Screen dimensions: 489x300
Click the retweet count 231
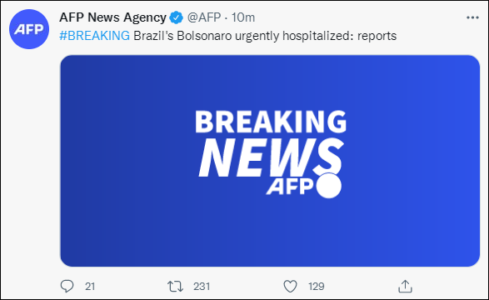[202, 287]
